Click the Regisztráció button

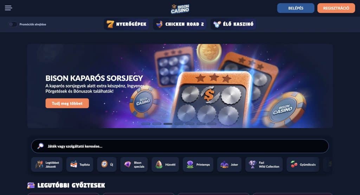coord(336,8)
